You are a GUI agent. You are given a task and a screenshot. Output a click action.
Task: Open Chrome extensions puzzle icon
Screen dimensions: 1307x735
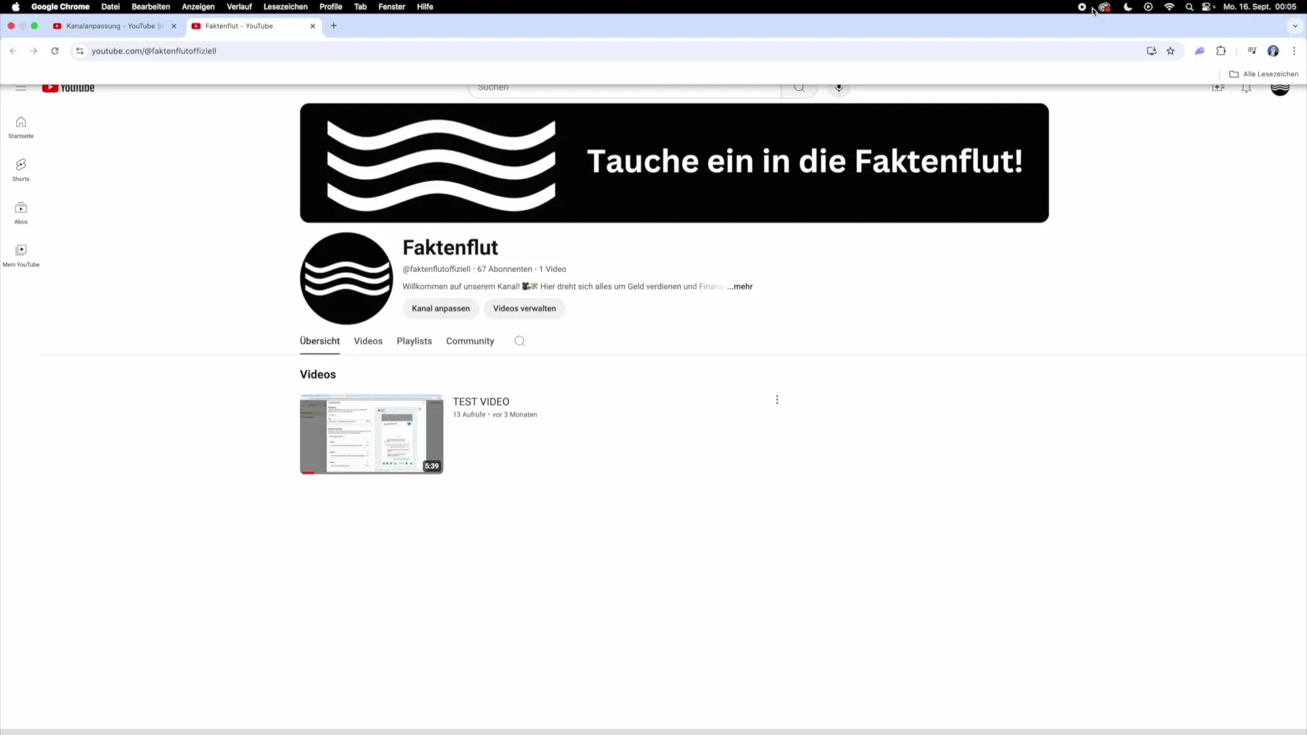[1221, 50]
